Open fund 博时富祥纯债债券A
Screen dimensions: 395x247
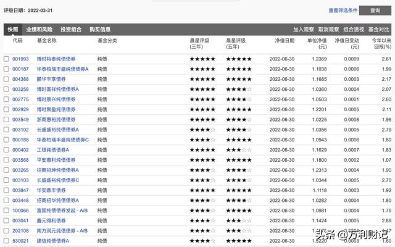click(x=57, y=89)
